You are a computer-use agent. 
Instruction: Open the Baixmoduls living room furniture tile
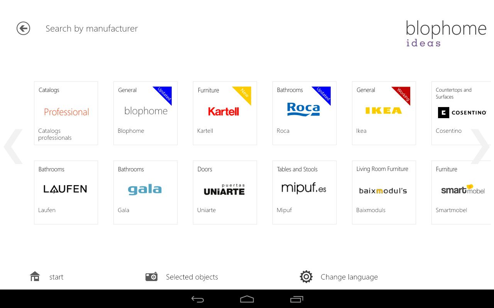[384, 192]
